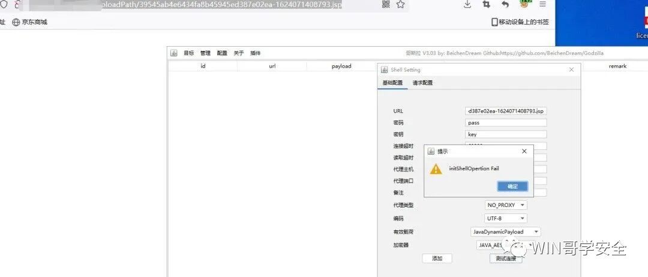Viewport: 648px width, 277px height.
Task: Click the initShellOpertion Fail message text
Action: click(x=474, y=169)
